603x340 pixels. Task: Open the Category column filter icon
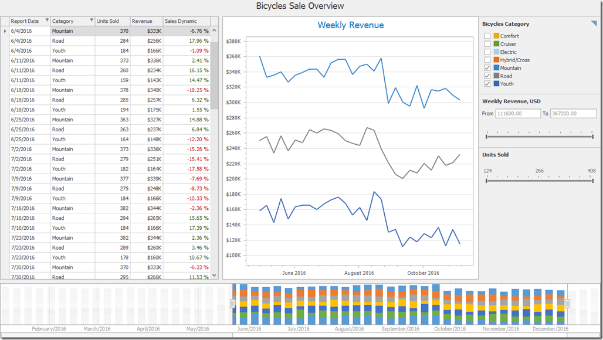tap(92, 20)
